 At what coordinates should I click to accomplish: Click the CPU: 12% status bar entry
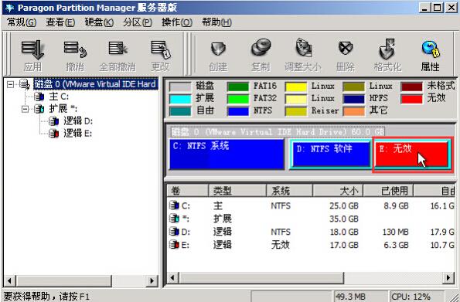[417, 296]
